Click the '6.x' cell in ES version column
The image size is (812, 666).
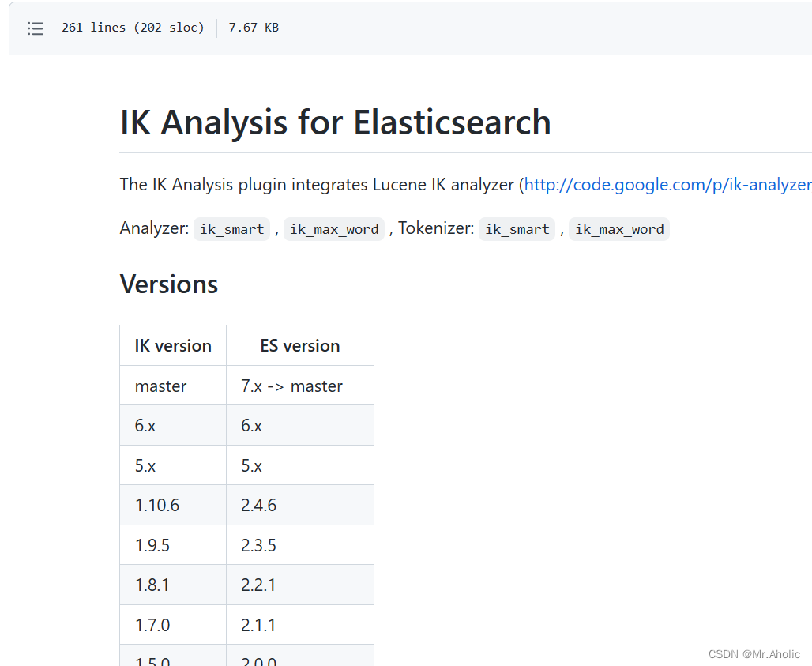[x=300, y=425]
